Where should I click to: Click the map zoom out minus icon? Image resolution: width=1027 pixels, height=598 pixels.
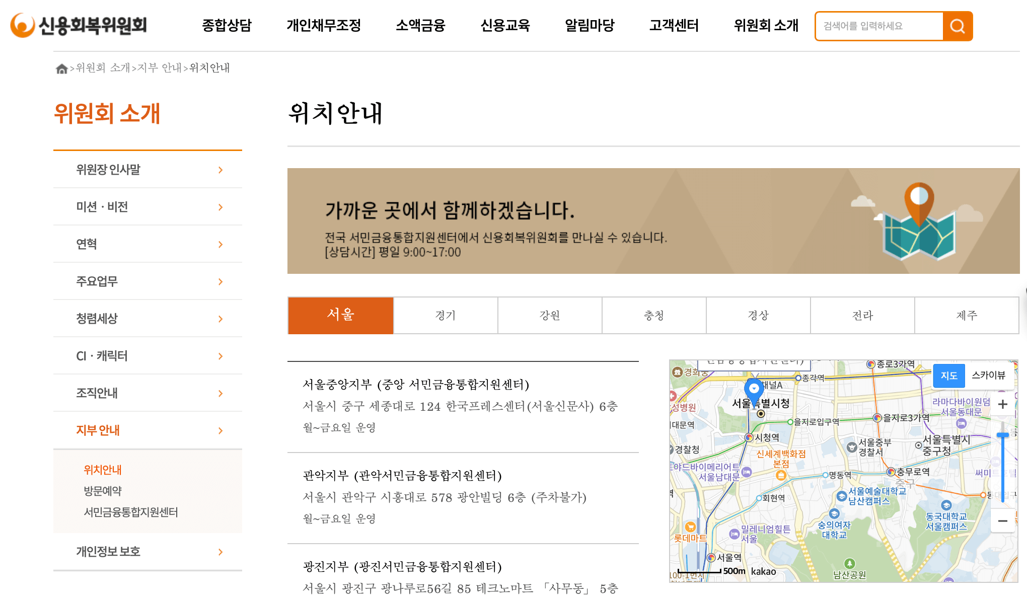[1003, 521]
